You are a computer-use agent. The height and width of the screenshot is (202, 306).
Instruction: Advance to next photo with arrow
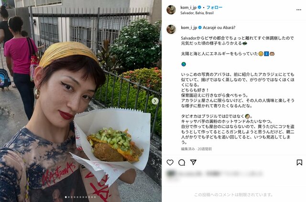pyautogui.click(x=155, y=101)
